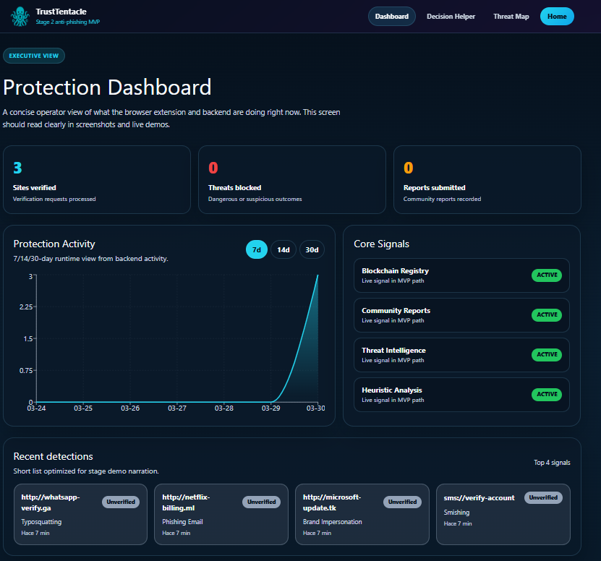This screenshot has width=601, height=561.
Task: Click the Unverified badge on netflix-billing.ml
Action: 261,501
